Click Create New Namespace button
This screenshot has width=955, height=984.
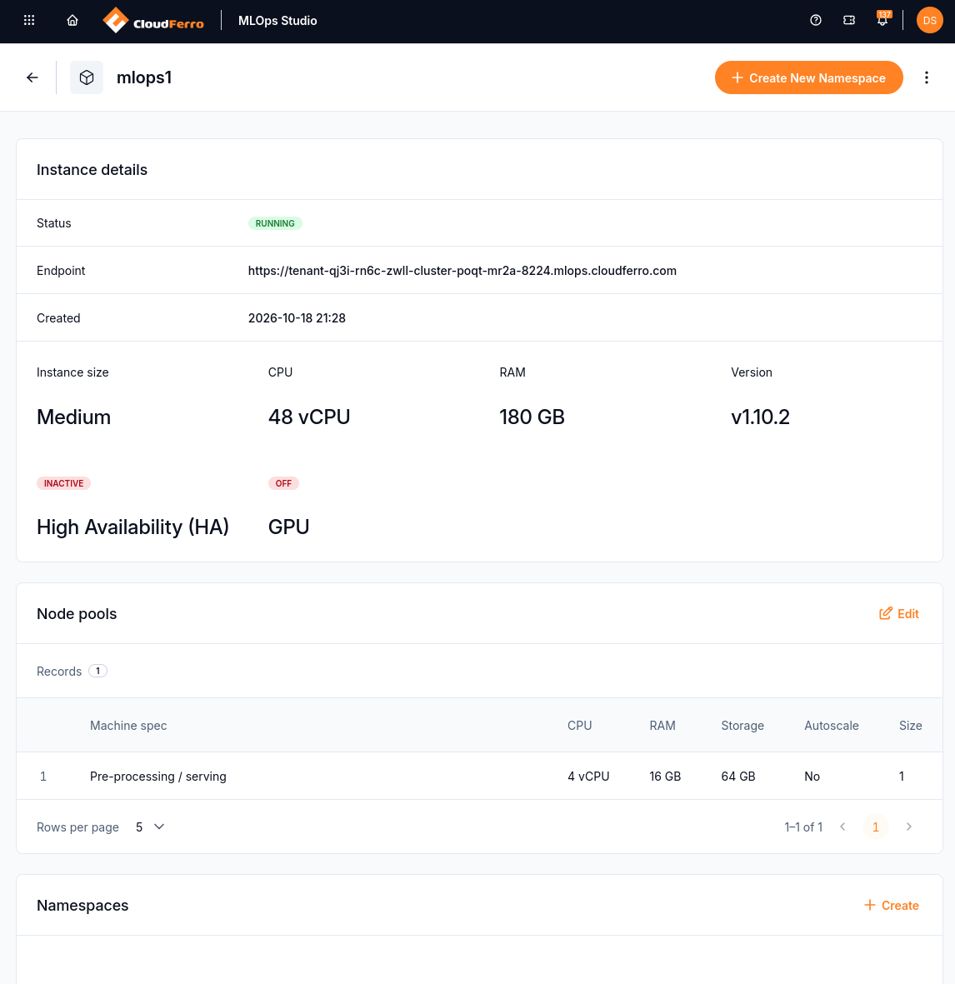[x=809, y=77]
